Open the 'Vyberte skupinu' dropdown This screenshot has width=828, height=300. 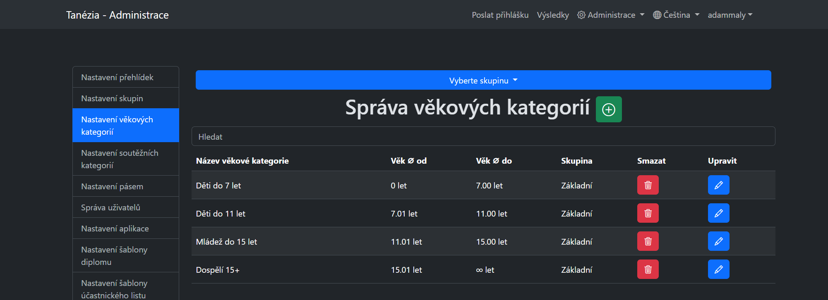pos(483,80)
